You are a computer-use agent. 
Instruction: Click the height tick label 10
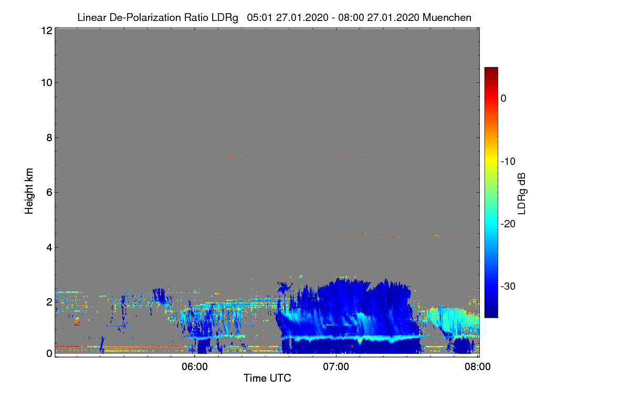point(46,82)
